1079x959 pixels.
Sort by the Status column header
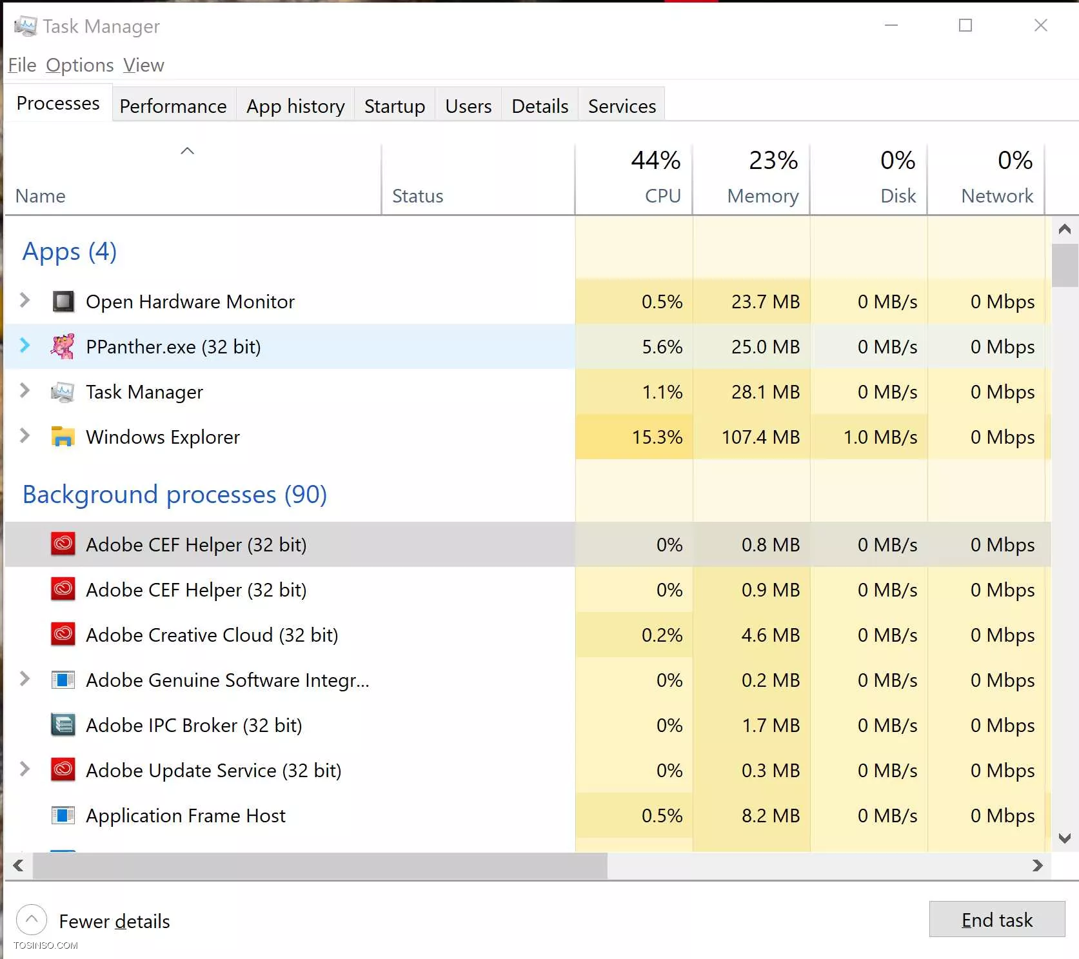(478, 179)
